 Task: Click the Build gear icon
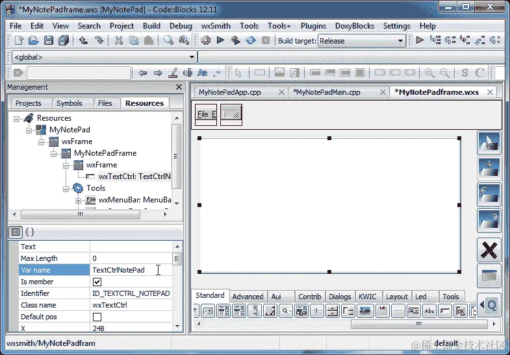205,41
